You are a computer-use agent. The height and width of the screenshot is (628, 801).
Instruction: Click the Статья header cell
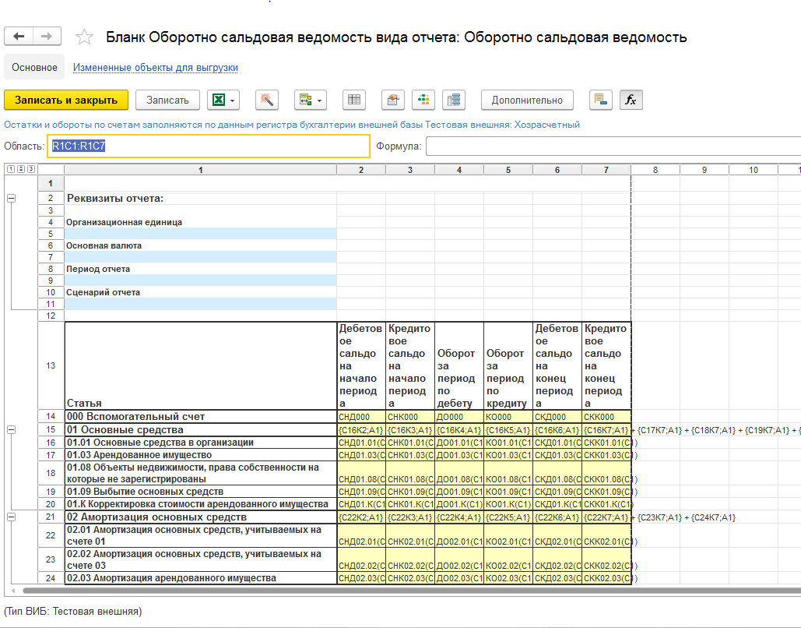click(201, 365)
